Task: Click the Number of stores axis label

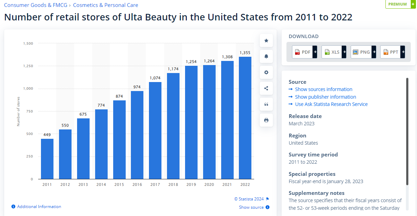Action: [18, 111]
